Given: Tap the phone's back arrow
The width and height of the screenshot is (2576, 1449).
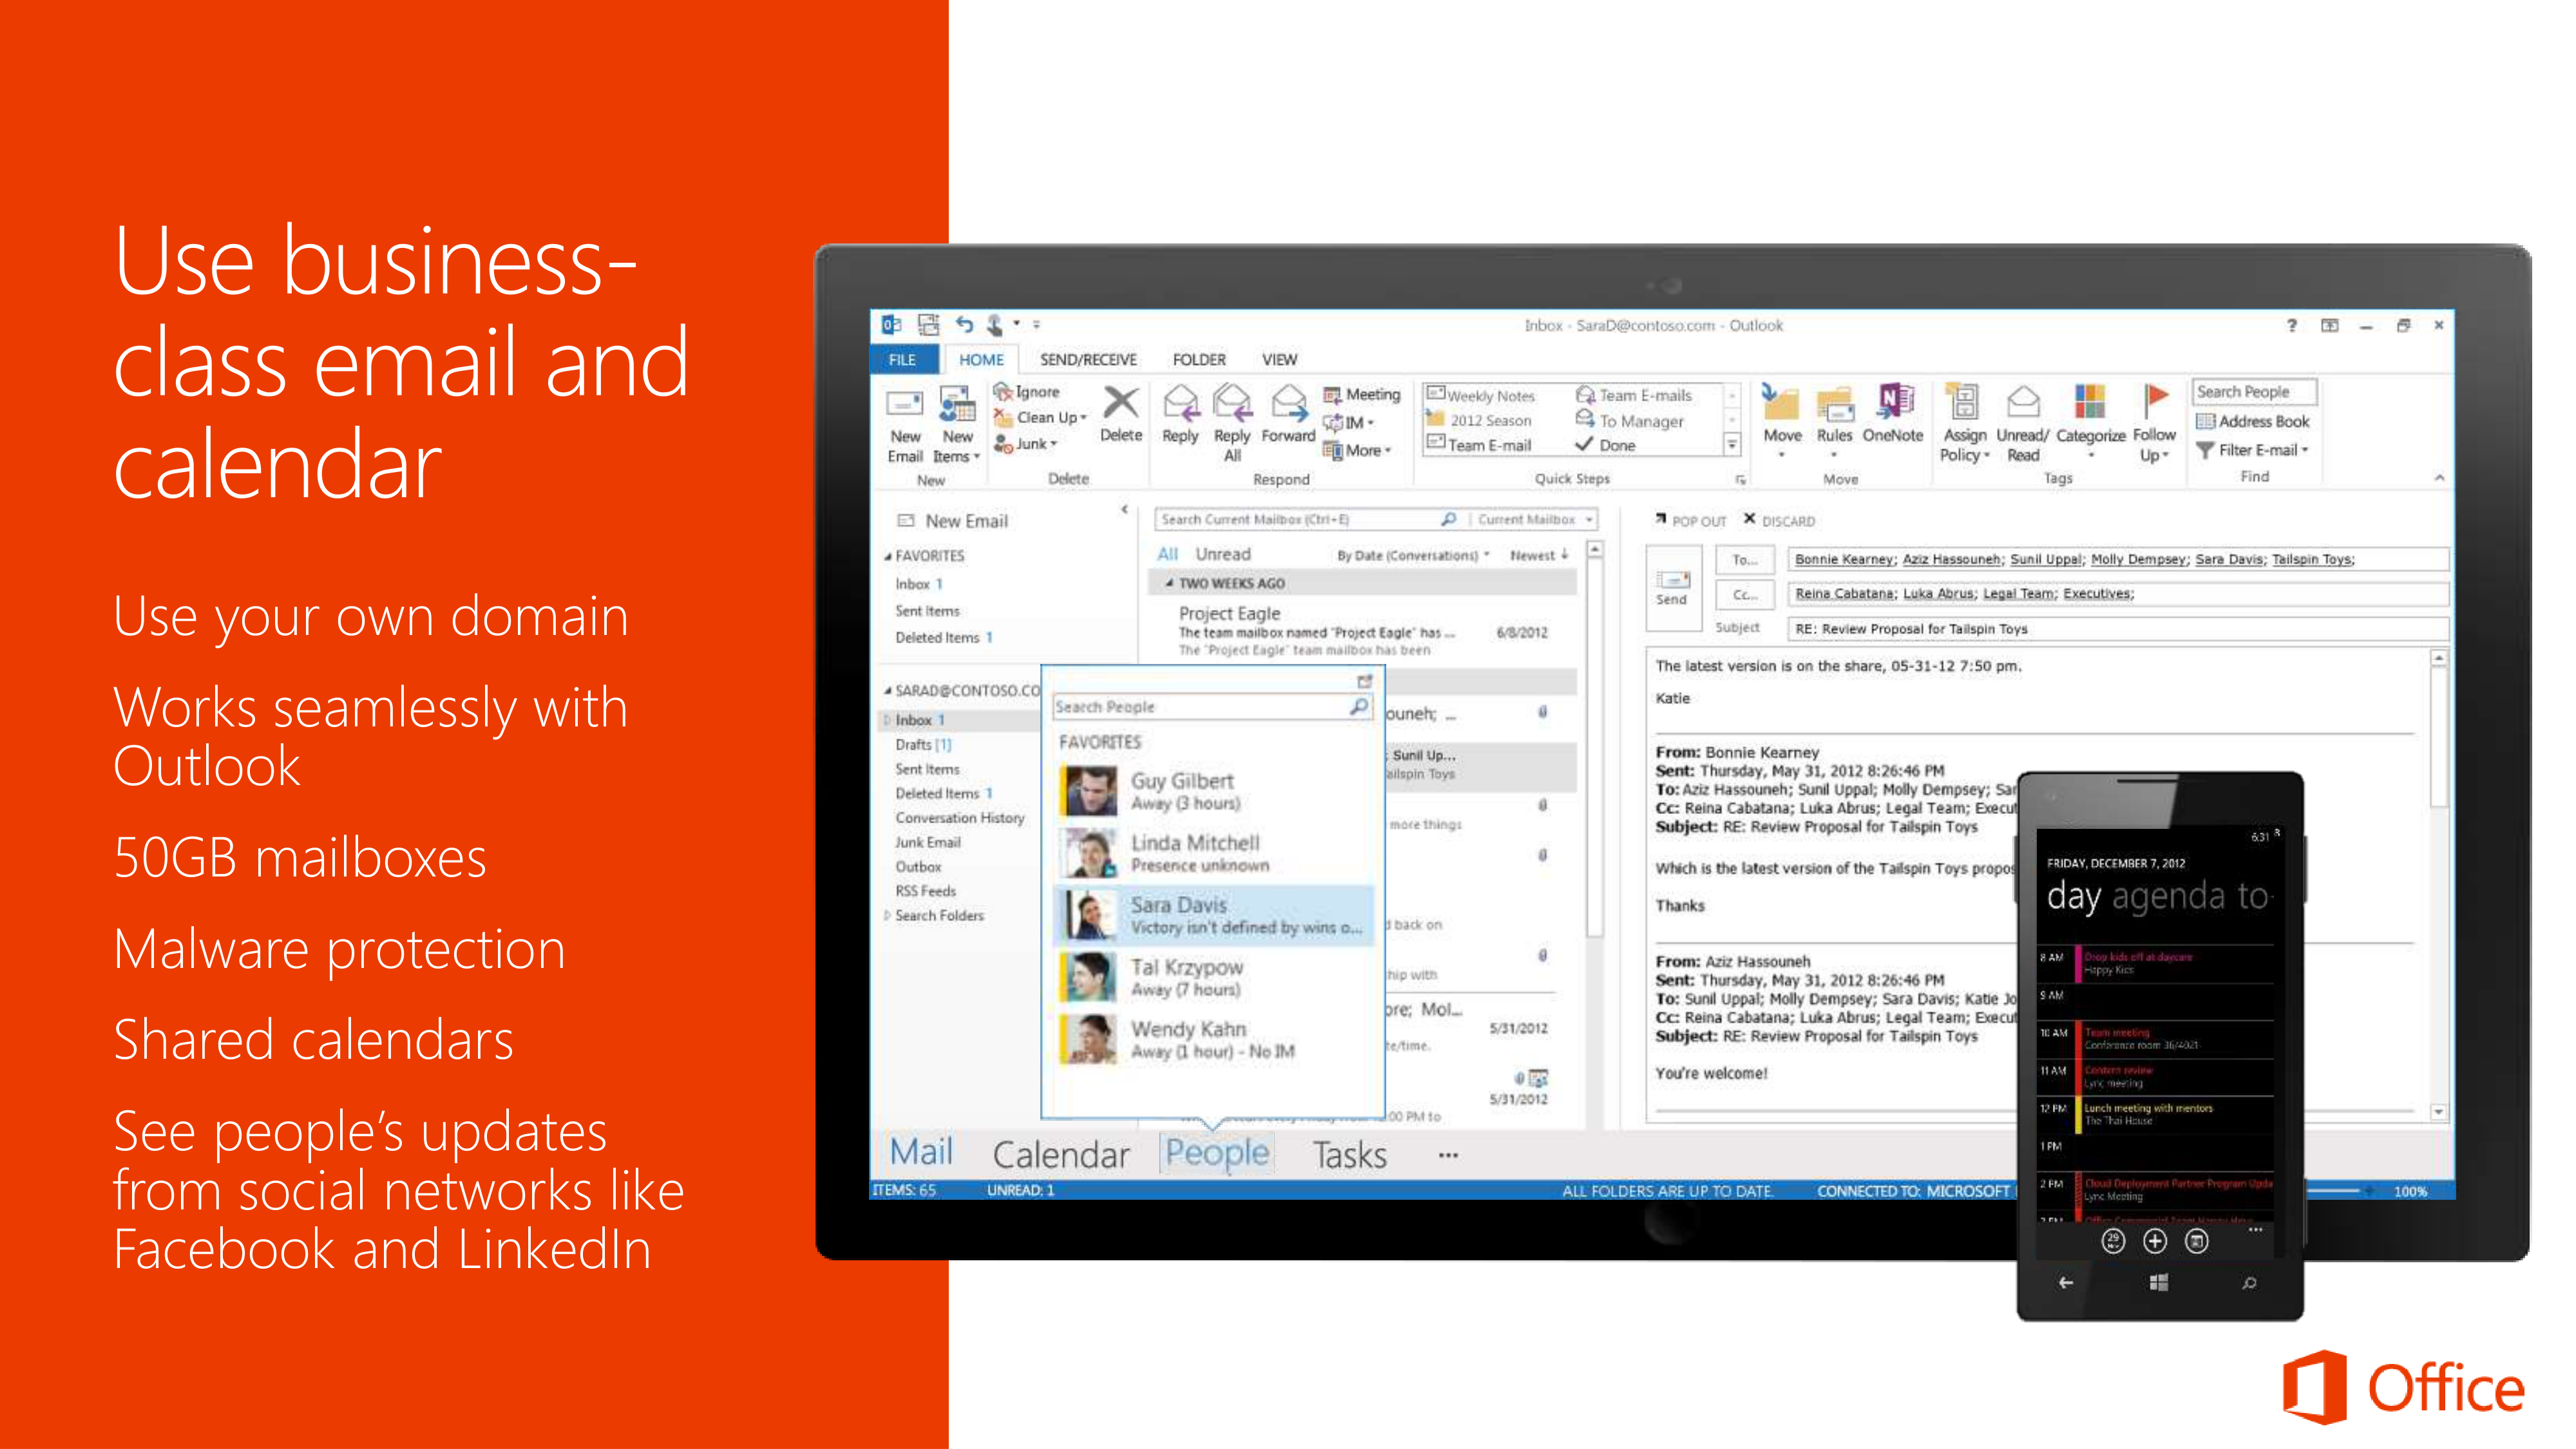Looking at the screenshot, I should 2066,1283.
